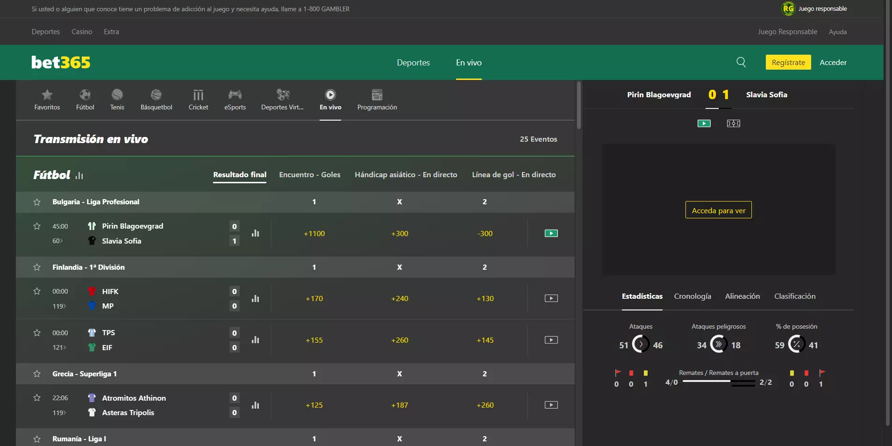Select the Cricket sport icon
The height and width of the screenshot is (446, 892).
coord(199,100)
